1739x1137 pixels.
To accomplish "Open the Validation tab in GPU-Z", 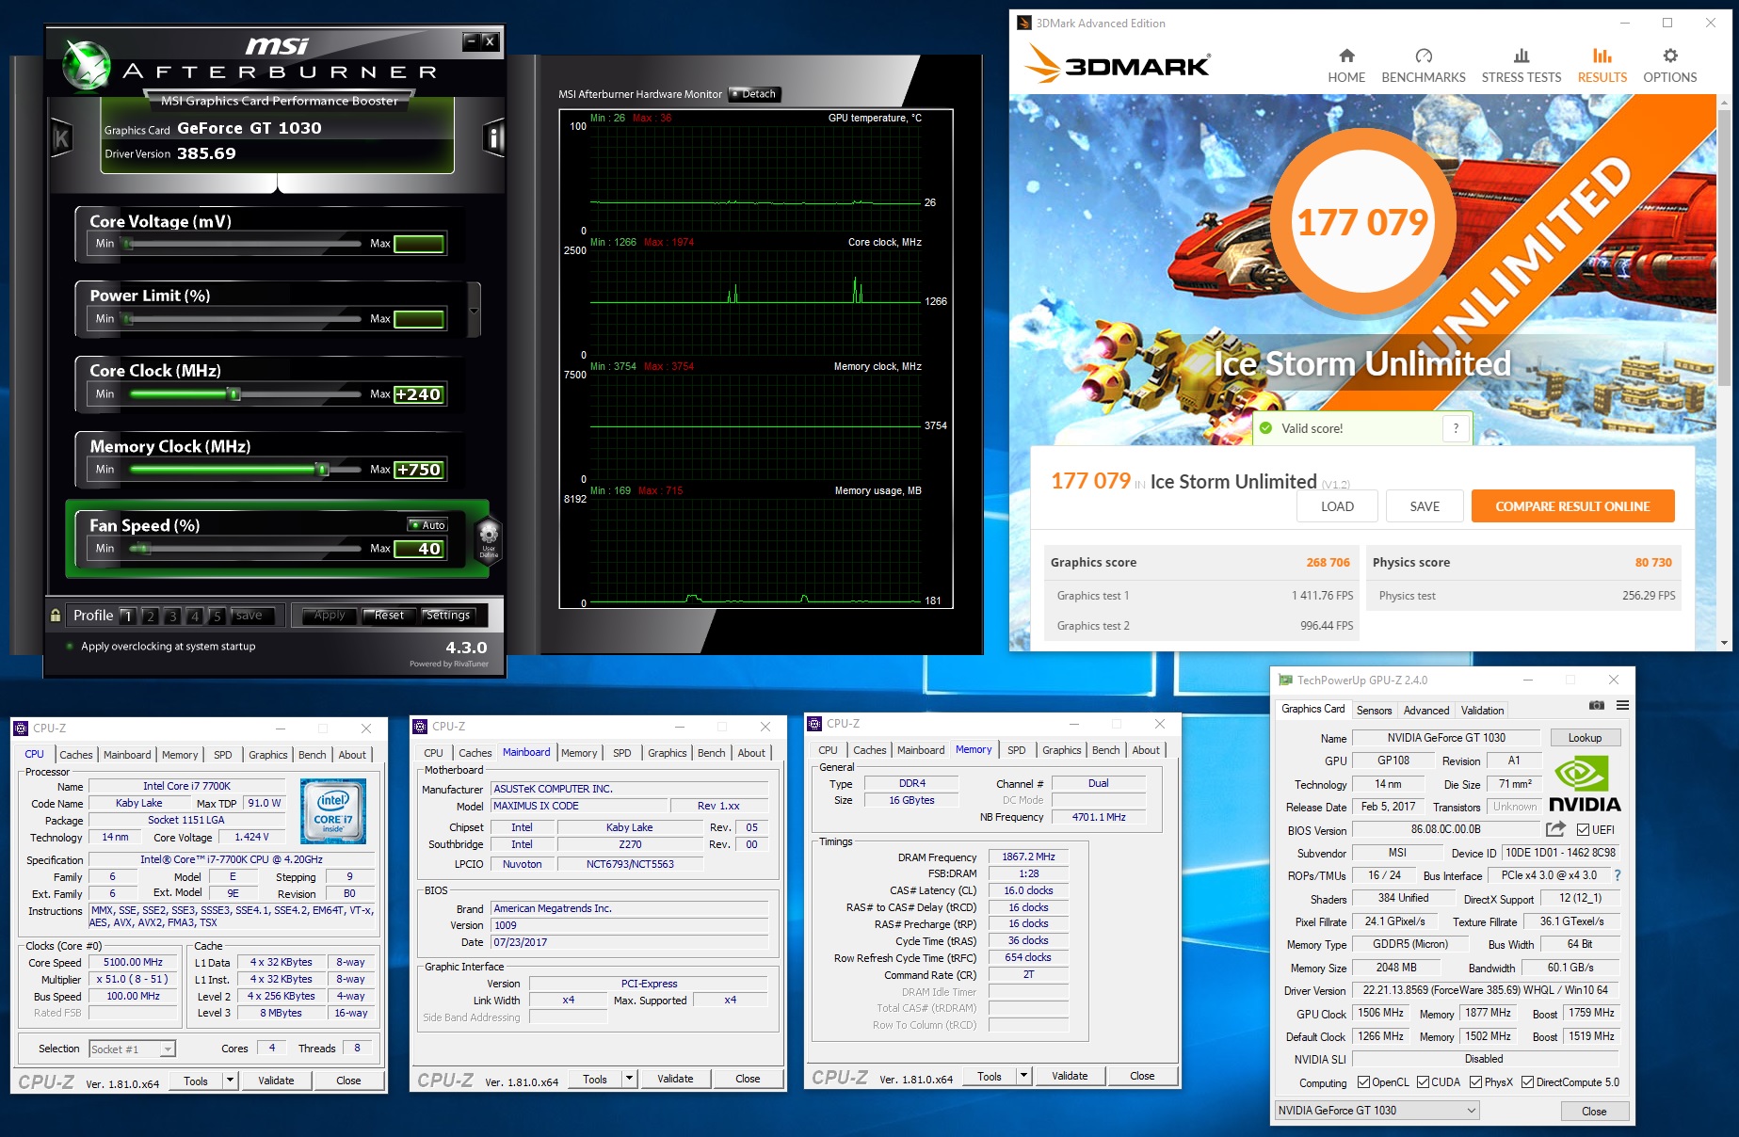I will coord(1482,711).
